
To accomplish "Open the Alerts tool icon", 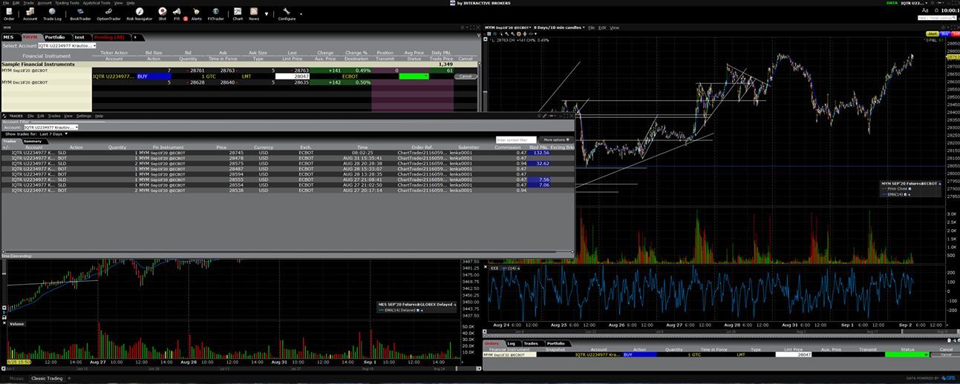I will point(196,14).
